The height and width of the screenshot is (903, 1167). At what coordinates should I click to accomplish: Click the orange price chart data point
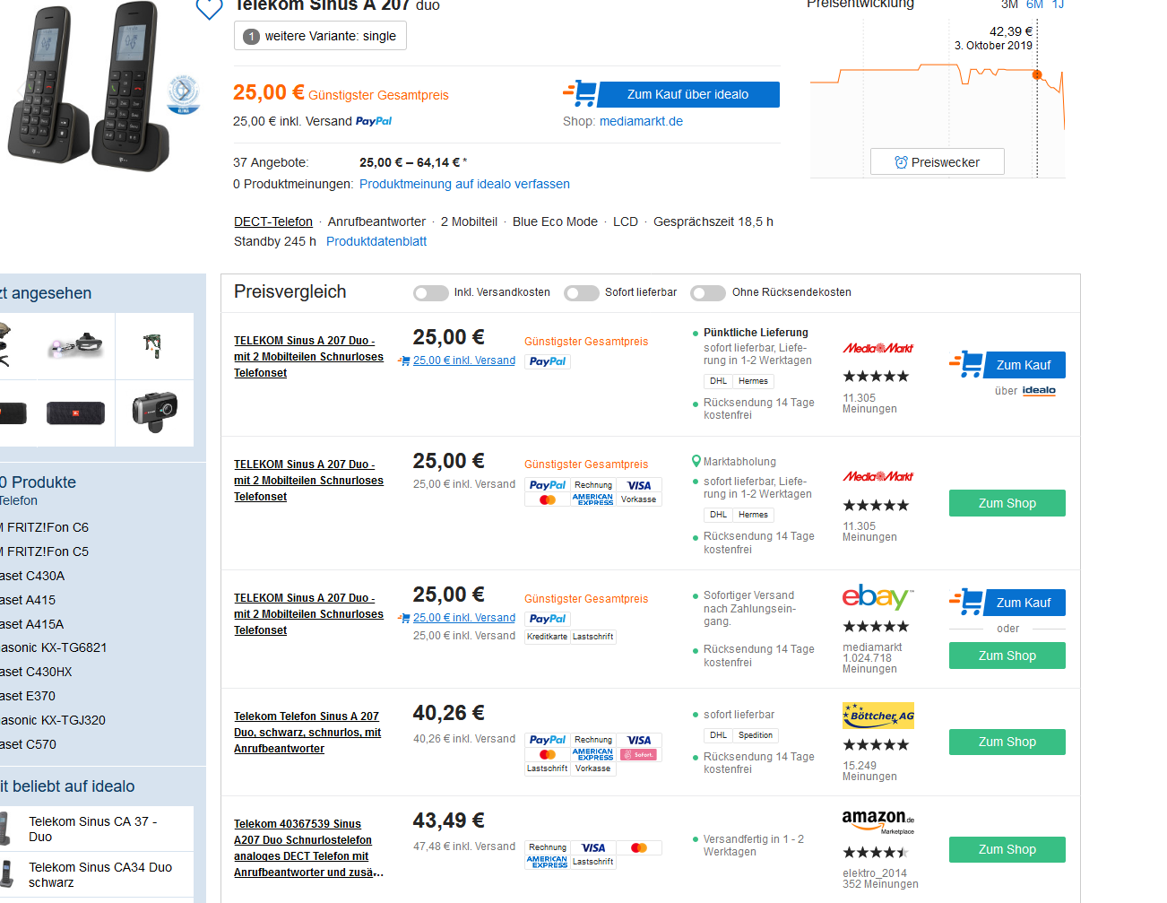coord(1037,74)
